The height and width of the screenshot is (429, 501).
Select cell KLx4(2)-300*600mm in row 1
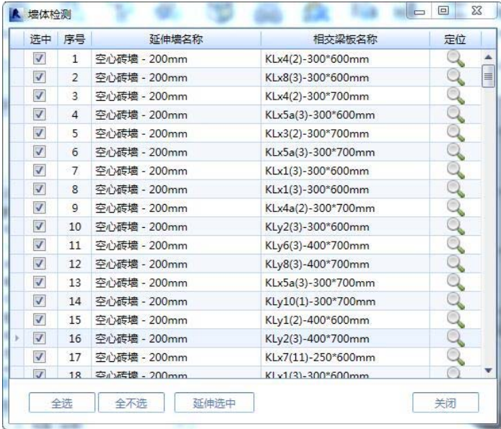point(345,59)
